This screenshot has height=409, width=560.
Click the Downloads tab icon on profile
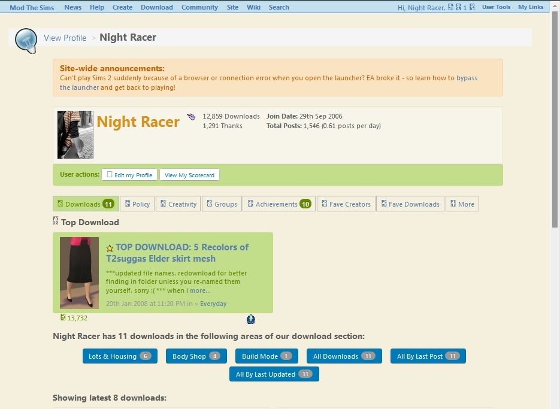62,204
